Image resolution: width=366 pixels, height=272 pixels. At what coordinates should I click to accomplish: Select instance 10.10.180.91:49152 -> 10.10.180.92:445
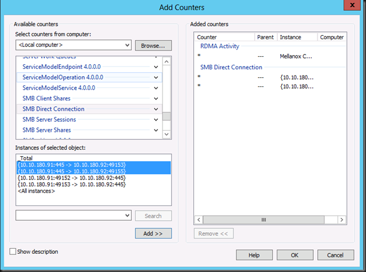point(94,178)
